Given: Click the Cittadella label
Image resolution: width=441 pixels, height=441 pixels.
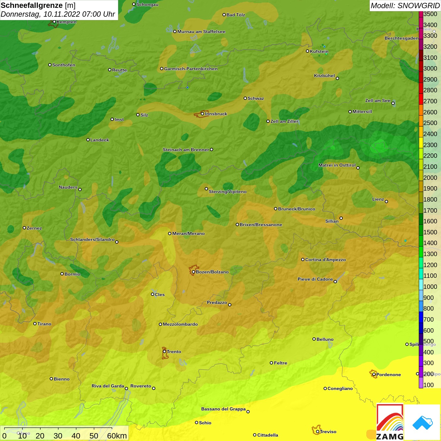Looking at the screenshot, I should pos(268,435).
